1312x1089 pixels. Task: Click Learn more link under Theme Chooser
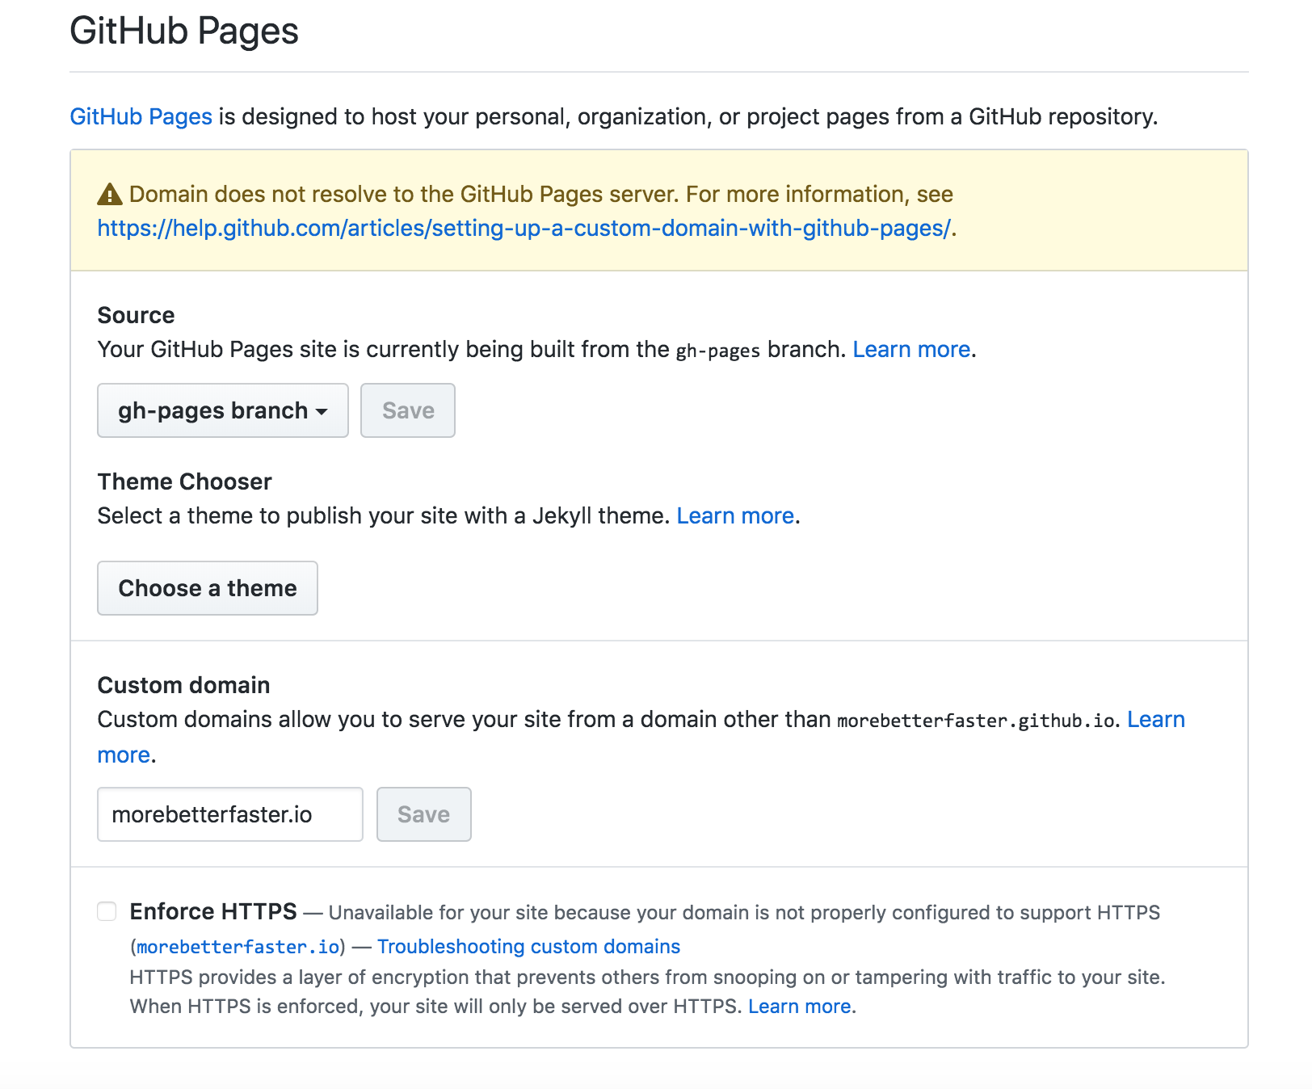tap(735, 515)
